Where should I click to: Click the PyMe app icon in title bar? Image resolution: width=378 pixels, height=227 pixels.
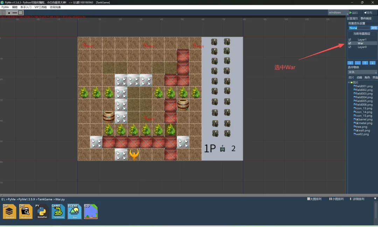(x=2, y=2)
